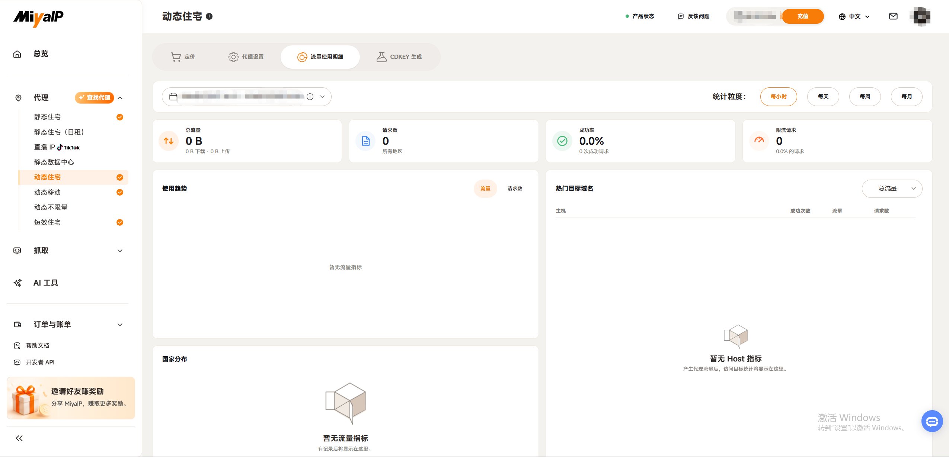Select 每天 granularity option
The height and width of the screenshot is (457, 949).
click(x=823, y=97)
